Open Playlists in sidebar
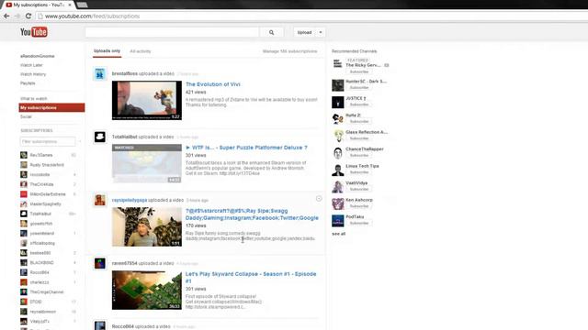588x330 pixels. point(28,83)
